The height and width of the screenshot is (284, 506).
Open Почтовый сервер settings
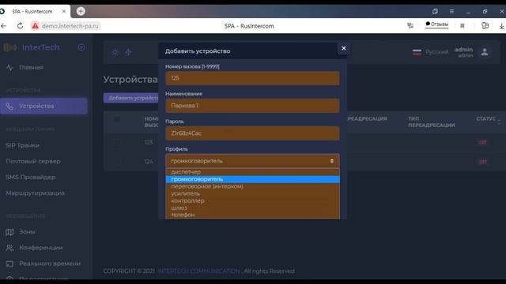(x=33, y=161)
